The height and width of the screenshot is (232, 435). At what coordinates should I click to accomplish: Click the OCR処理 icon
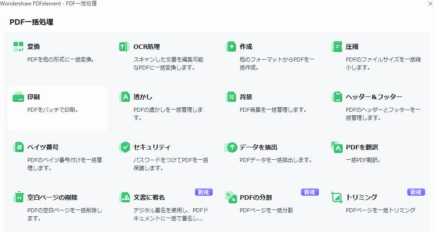tap(124, 47)
